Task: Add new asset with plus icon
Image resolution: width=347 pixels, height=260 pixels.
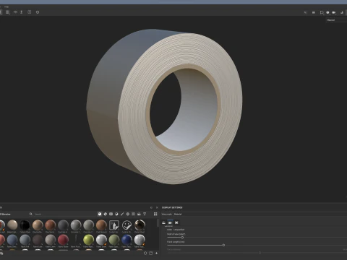Action: coord(157,253)
